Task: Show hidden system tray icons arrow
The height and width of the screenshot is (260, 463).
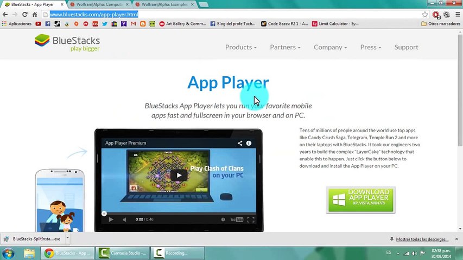Action: pos(398,253)
